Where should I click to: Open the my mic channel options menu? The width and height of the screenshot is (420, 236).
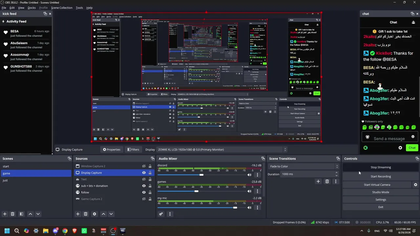[258, 207]
